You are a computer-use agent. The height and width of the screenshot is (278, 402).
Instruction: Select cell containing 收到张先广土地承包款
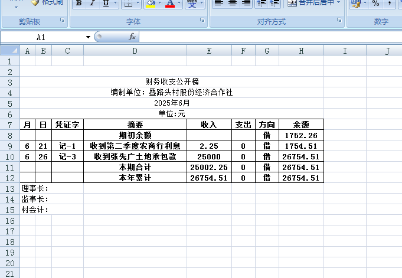click(135, 156)
